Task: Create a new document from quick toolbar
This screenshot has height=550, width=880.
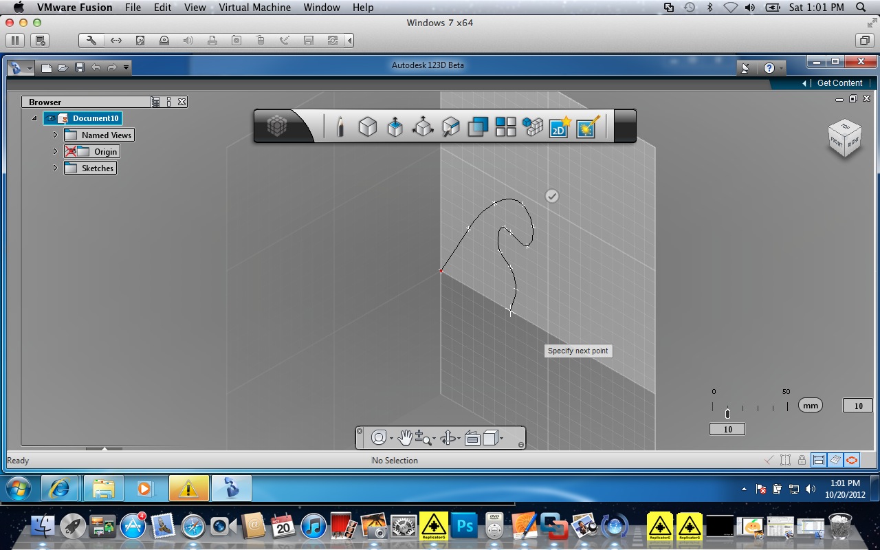Action: 47,67
